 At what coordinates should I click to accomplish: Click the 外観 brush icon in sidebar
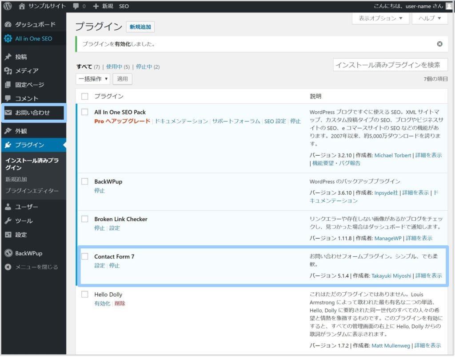click(x=8, y=131)
